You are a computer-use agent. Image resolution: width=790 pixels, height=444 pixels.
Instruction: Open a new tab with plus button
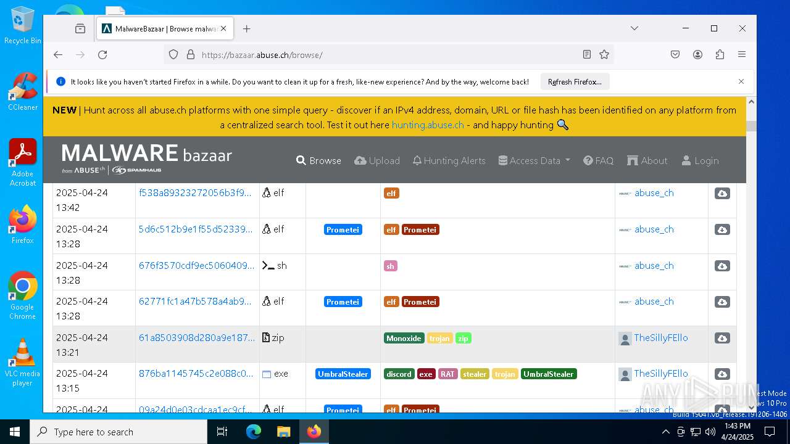click(x=247, y=28)
